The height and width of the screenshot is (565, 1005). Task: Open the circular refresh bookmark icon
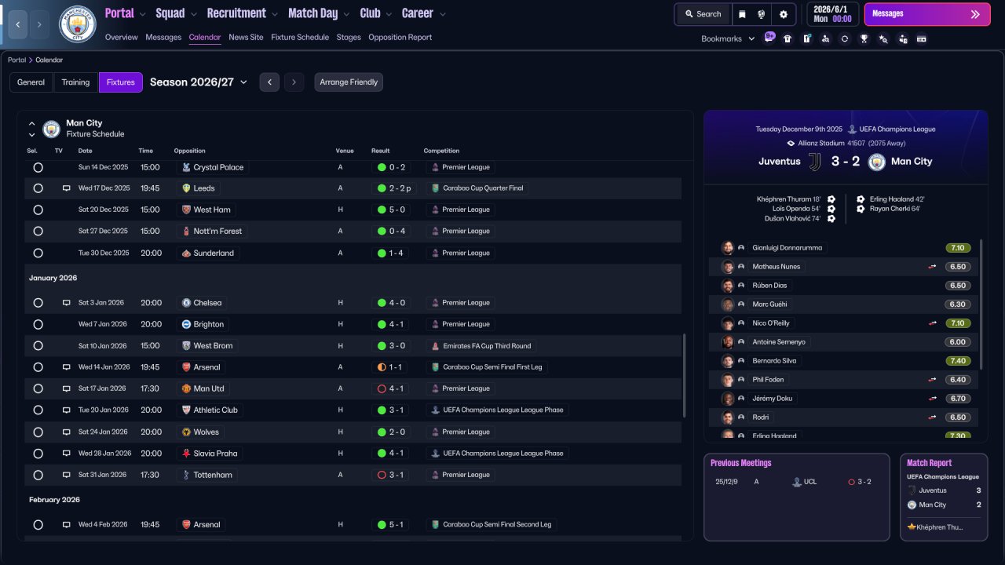tap(845, 38)
